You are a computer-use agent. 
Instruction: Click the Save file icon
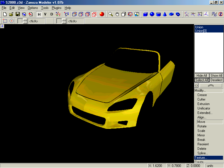pyautogui.click(x=17, y=14)
